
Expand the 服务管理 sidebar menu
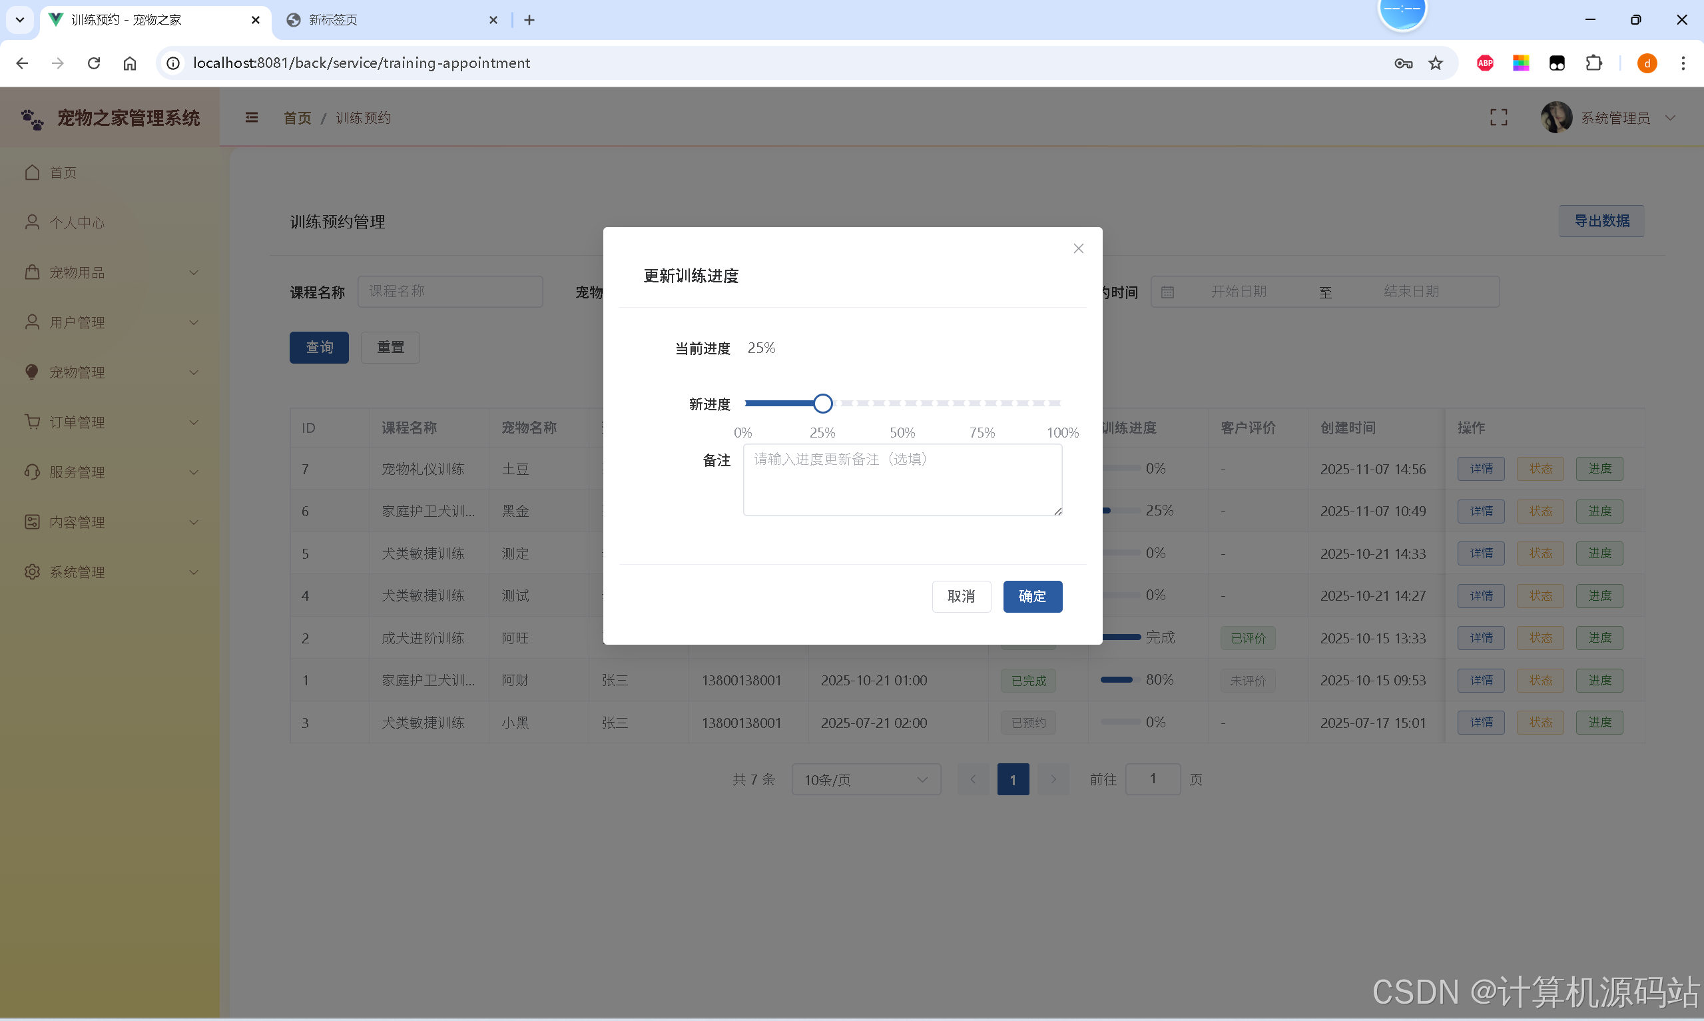(x=110, y=472)
